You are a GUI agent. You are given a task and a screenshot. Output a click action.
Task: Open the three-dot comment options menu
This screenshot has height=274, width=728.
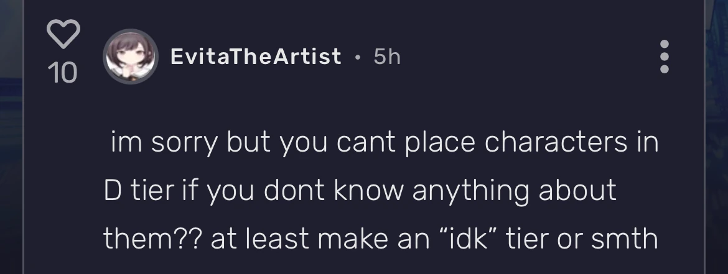(x=664, y=57)
